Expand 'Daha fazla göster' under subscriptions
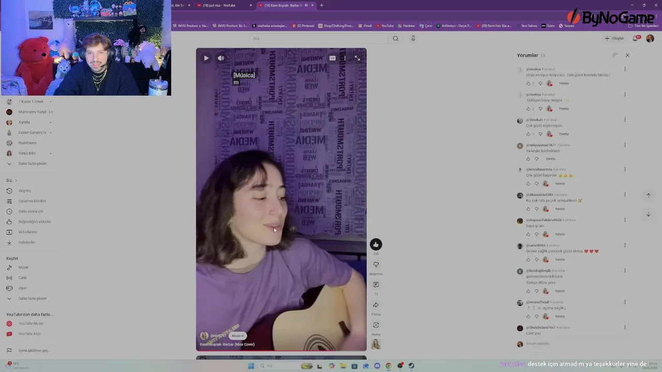The width and height of the screenshot is (662, 372). [33, 164]
